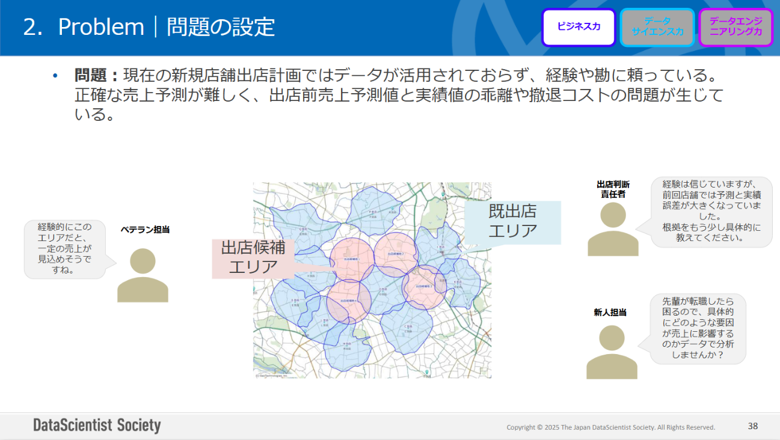
Task: Select pink circle 出店候補地 1 on map
Action: click(x=352, y=258)
